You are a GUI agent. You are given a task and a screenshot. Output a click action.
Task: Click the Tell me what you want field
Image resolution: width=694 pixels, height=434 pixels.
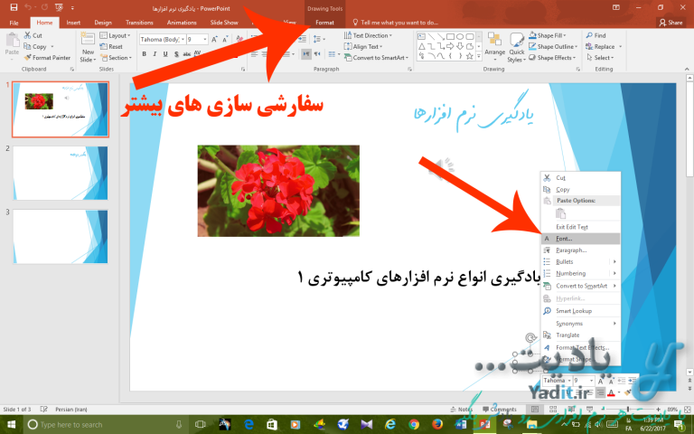[395, 23]
